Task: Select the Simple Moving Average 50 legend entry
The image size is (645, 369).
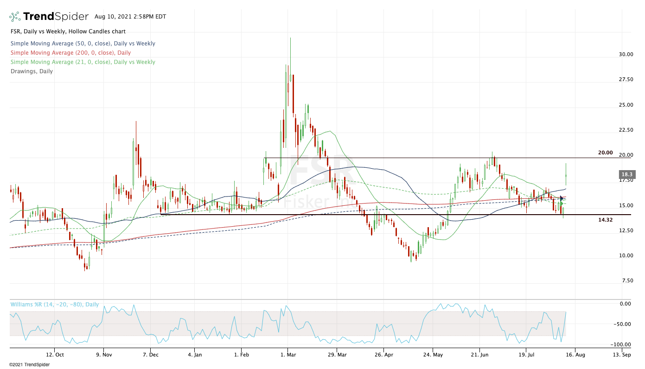Action: (83, 44)
